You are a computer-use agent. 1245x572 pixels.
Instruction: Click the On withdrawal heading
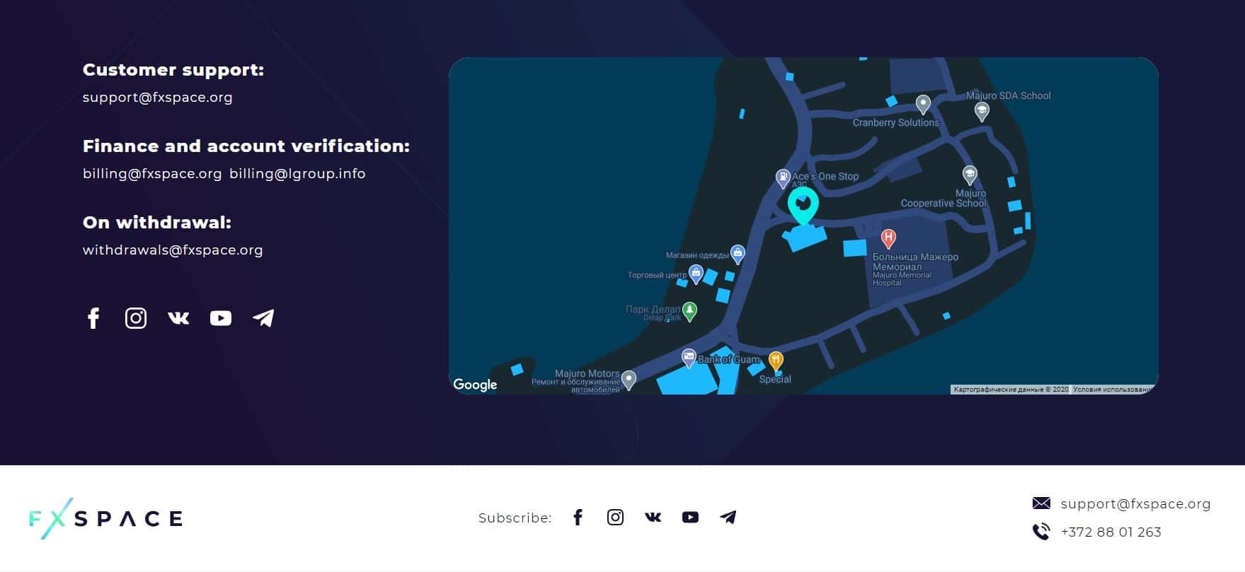click(x=157, y=223)
